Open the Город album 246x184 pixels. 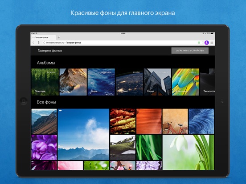(x=157, y=82)
